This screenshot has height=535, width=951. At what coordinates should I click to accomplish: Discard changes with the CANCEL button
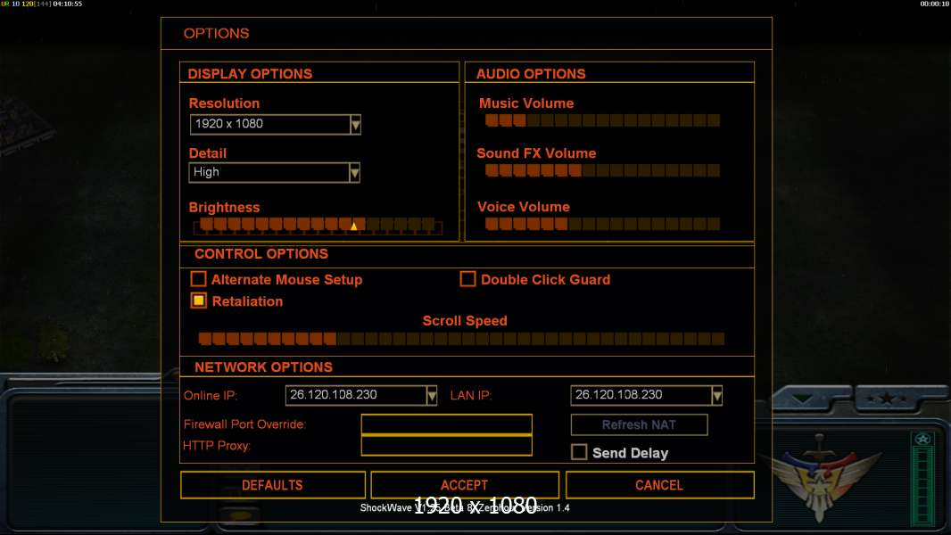659,485
